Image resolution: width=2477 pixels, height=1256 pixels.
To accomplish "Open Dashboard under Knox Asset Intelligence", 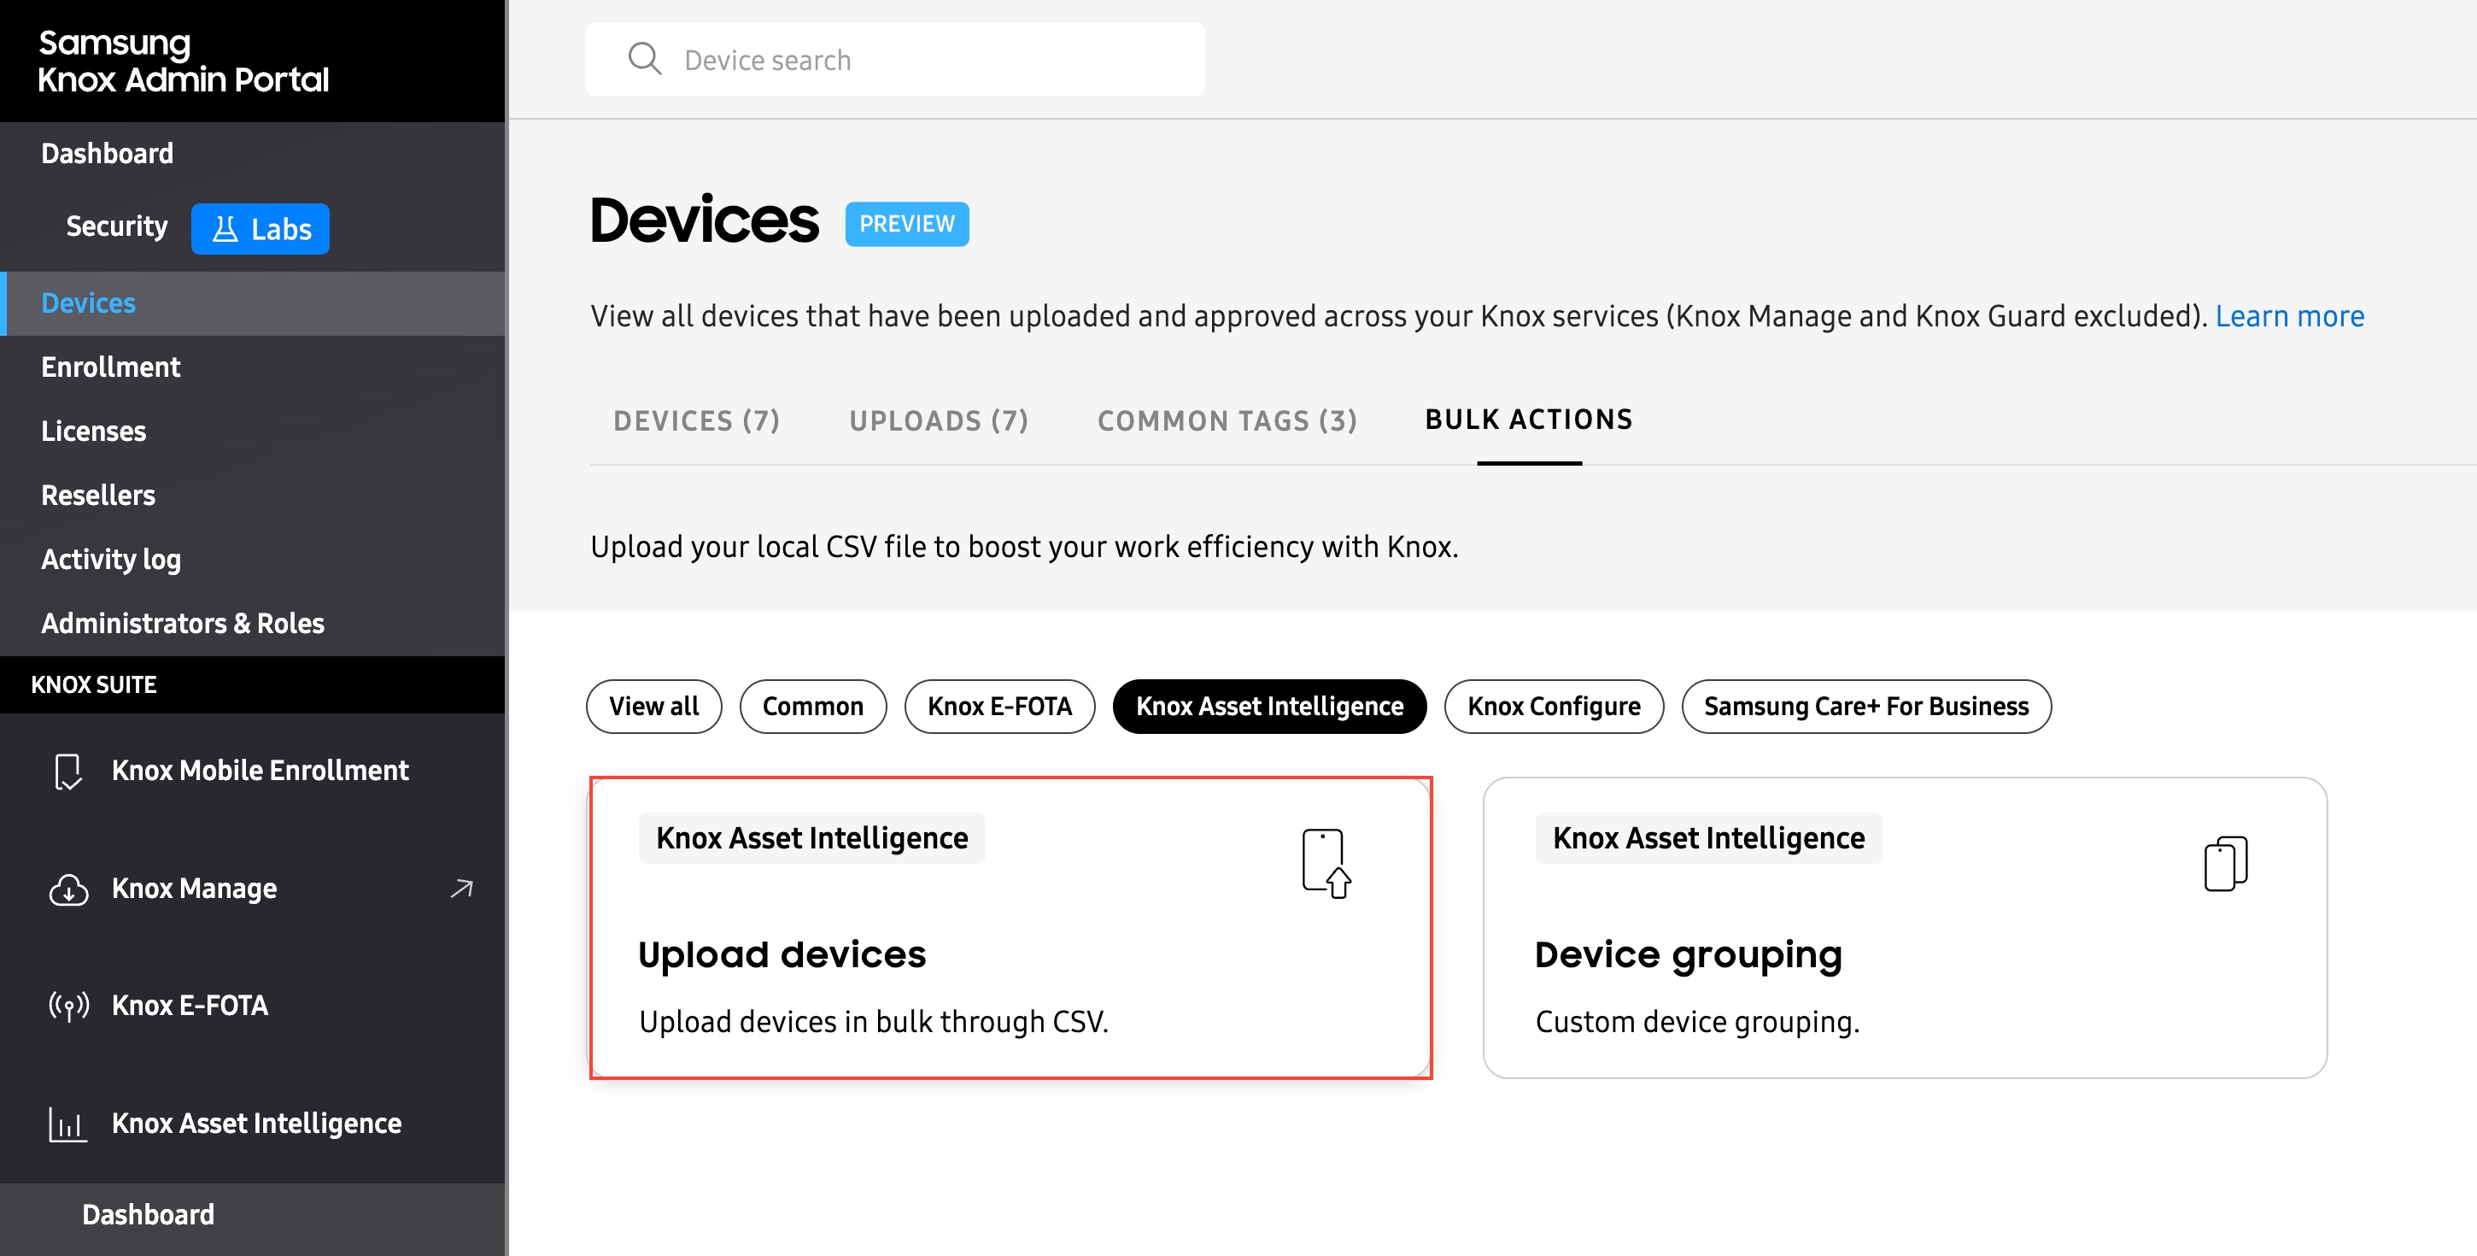I will tap(253, 1216).
